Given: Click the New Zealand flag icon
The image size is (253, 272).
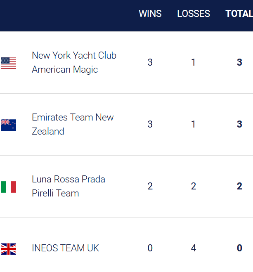Looking at the screenshot, I should point(8,125).
